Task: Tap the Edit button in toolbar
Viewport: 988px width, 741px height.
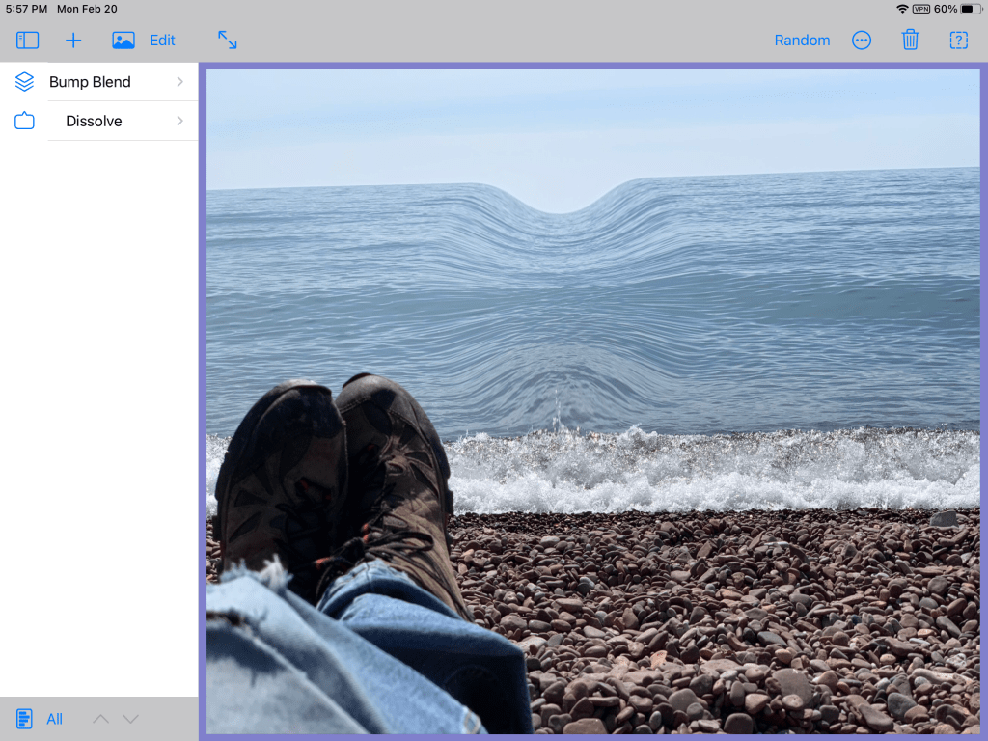Action: (162, 41)
